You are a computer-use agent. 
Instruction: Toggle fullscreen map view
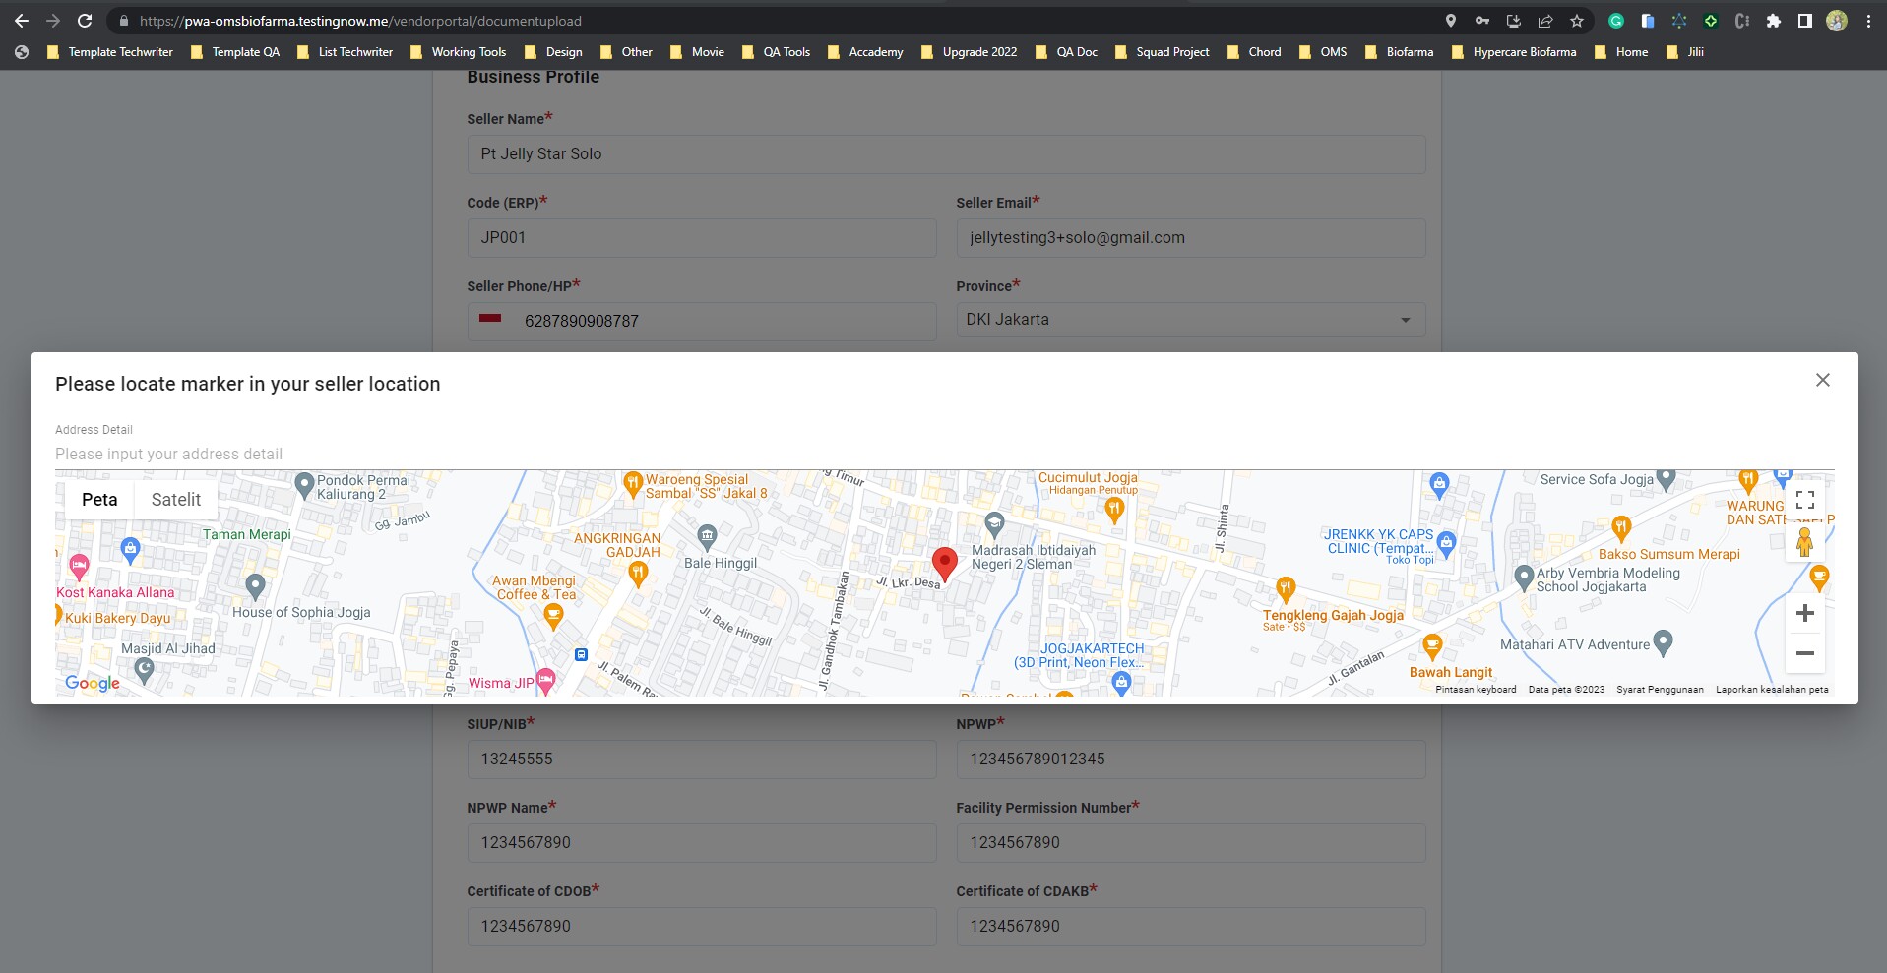click(x=1804, y=500)
